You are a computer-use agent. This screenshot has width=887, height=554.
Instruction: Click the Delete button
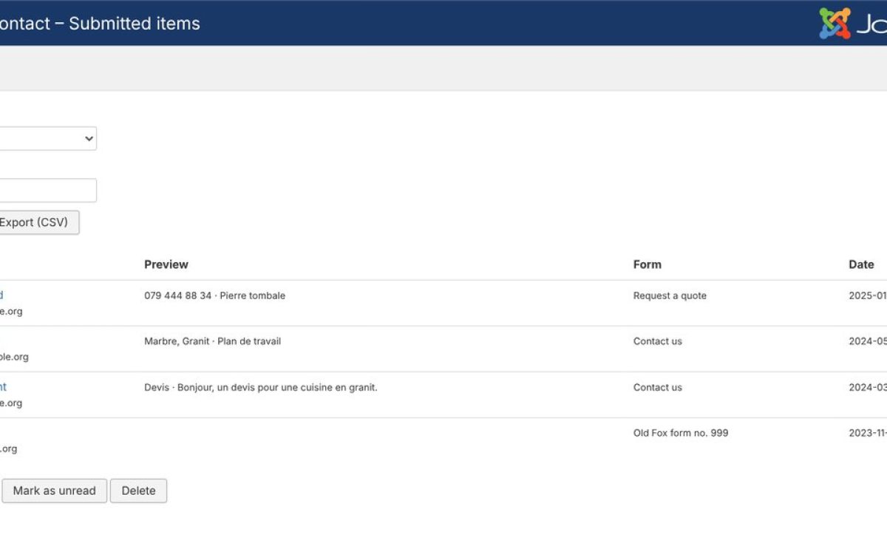pos(138,490)
